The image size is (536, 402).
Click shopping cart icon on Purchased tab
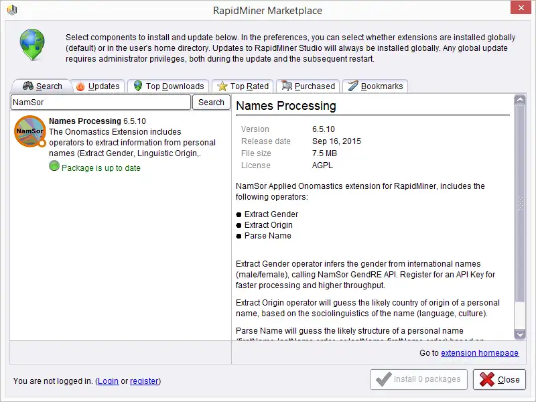point(287,86)
